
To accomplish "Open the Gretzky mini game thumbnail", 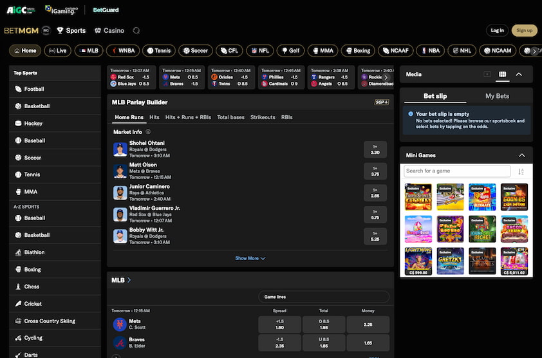I will point(450,261).
